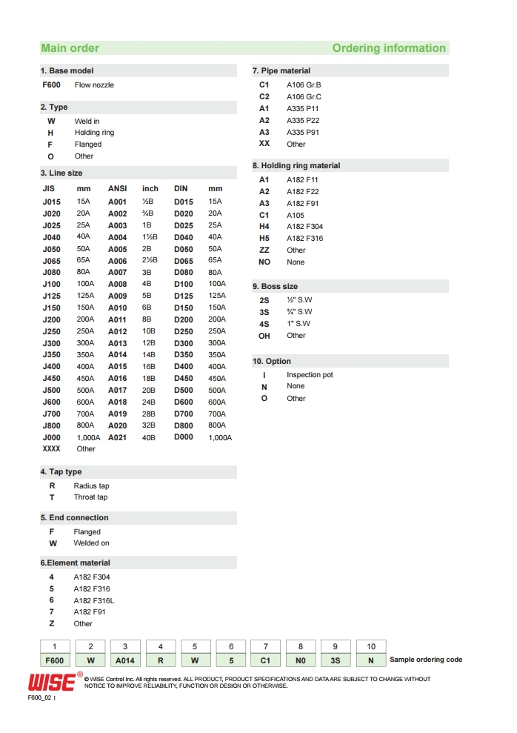Click the 'F600_02' footer document code
The height and width of the screenshot is (733, 517).
pos(39,698)
